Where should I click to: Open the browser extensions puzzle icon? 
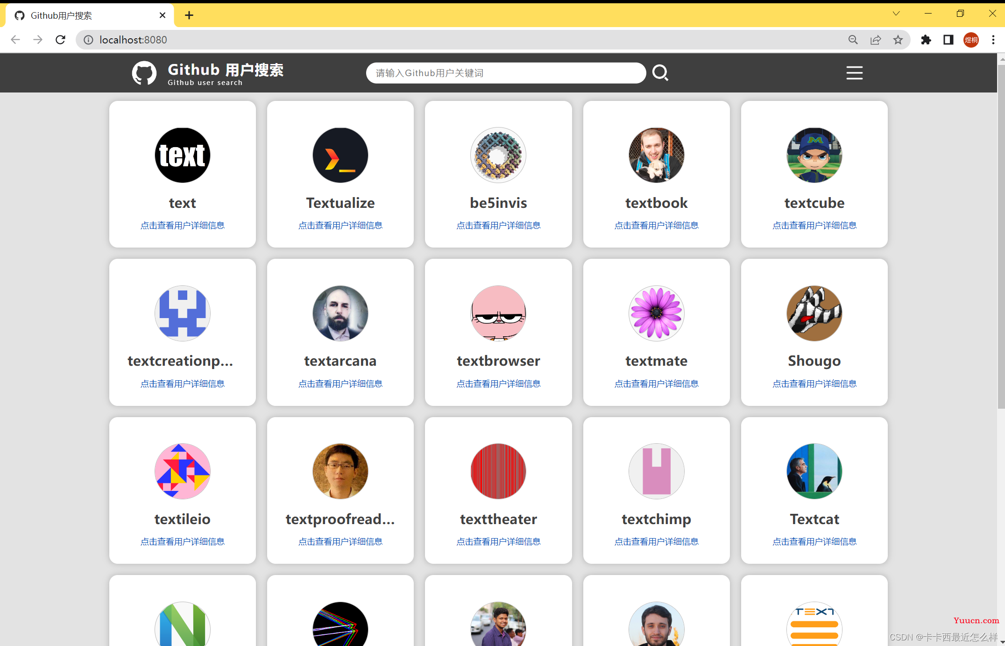point(926,40)
